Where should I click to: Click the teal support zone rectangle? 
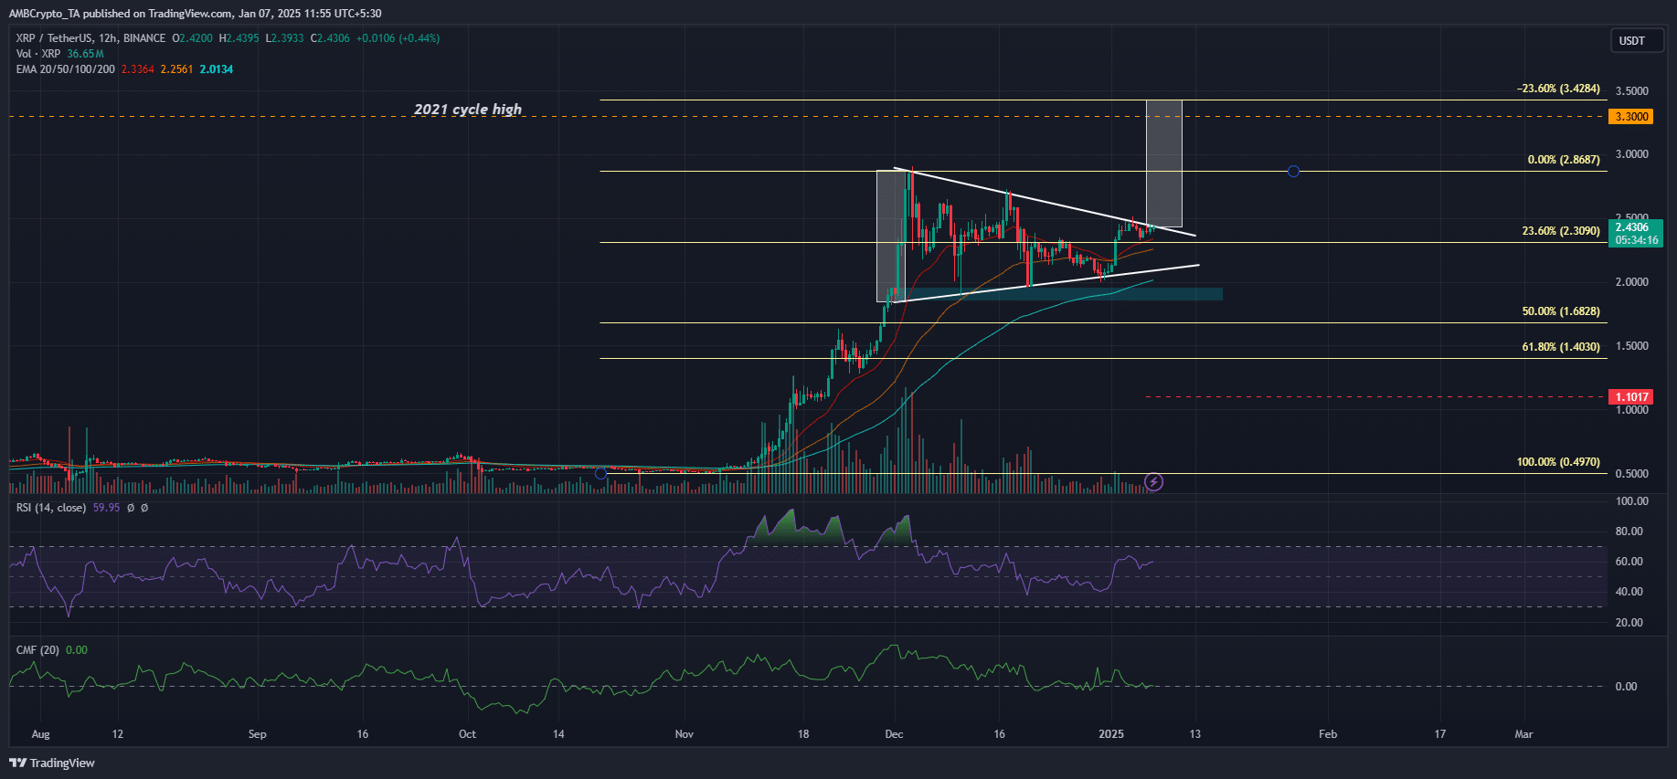pyautogui.click(x=1060, y=294)
